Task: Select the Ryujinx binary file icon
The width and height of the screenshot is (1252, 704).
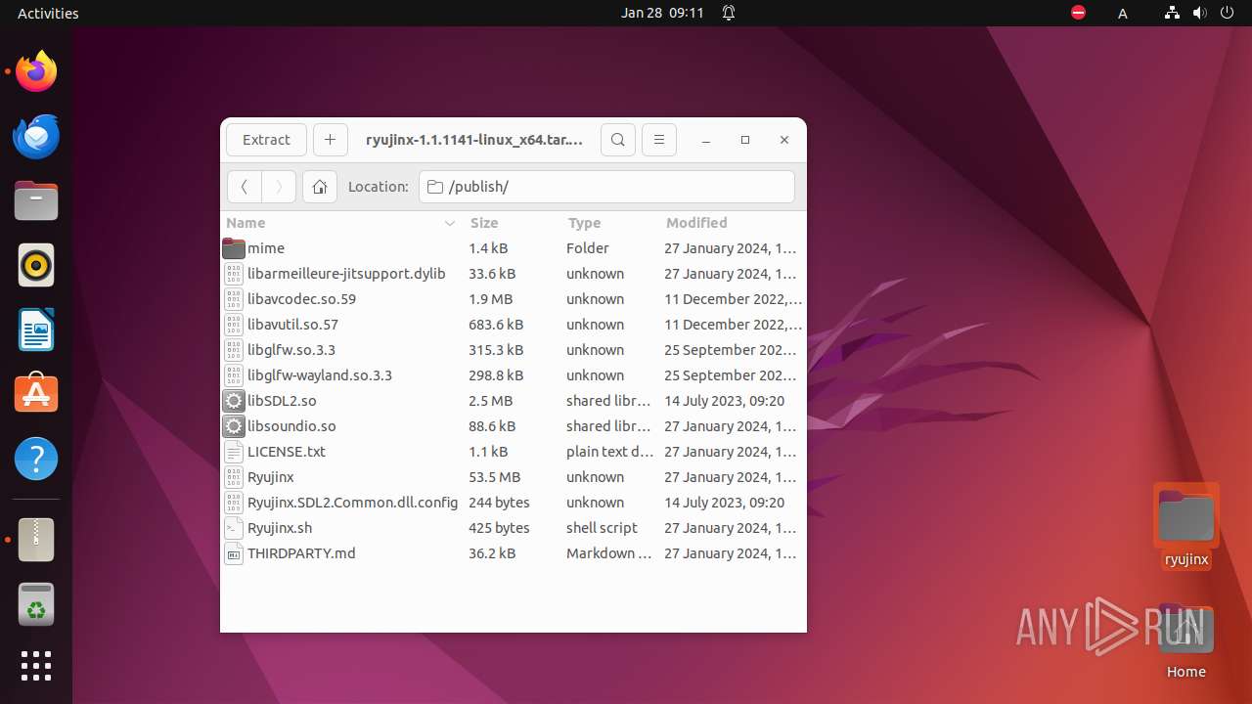Action: (x=234, y=477)
